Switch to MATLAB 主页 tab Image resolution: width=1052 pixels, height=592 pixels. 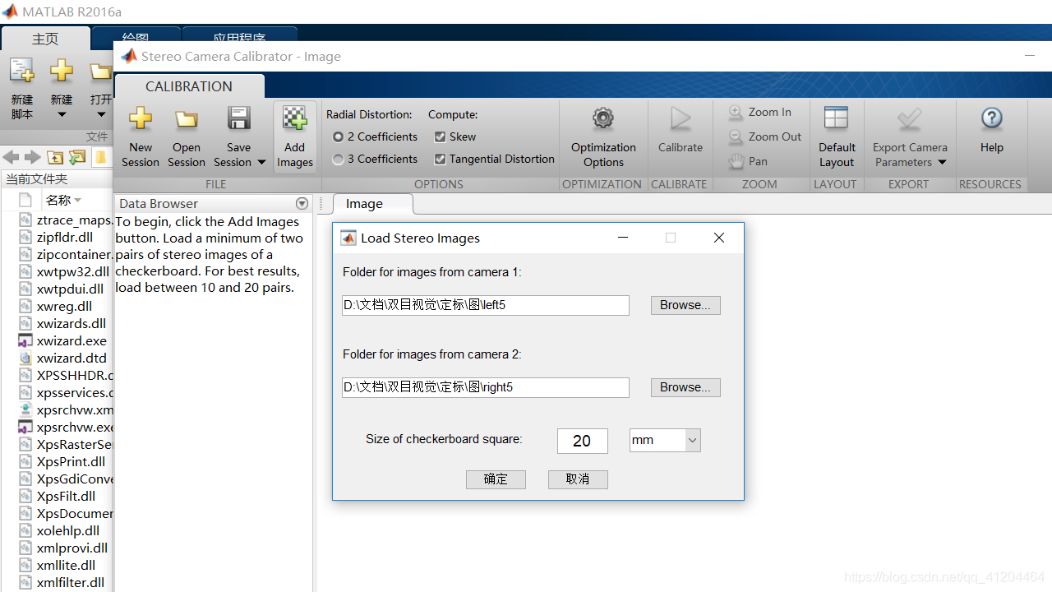point(45,39)
